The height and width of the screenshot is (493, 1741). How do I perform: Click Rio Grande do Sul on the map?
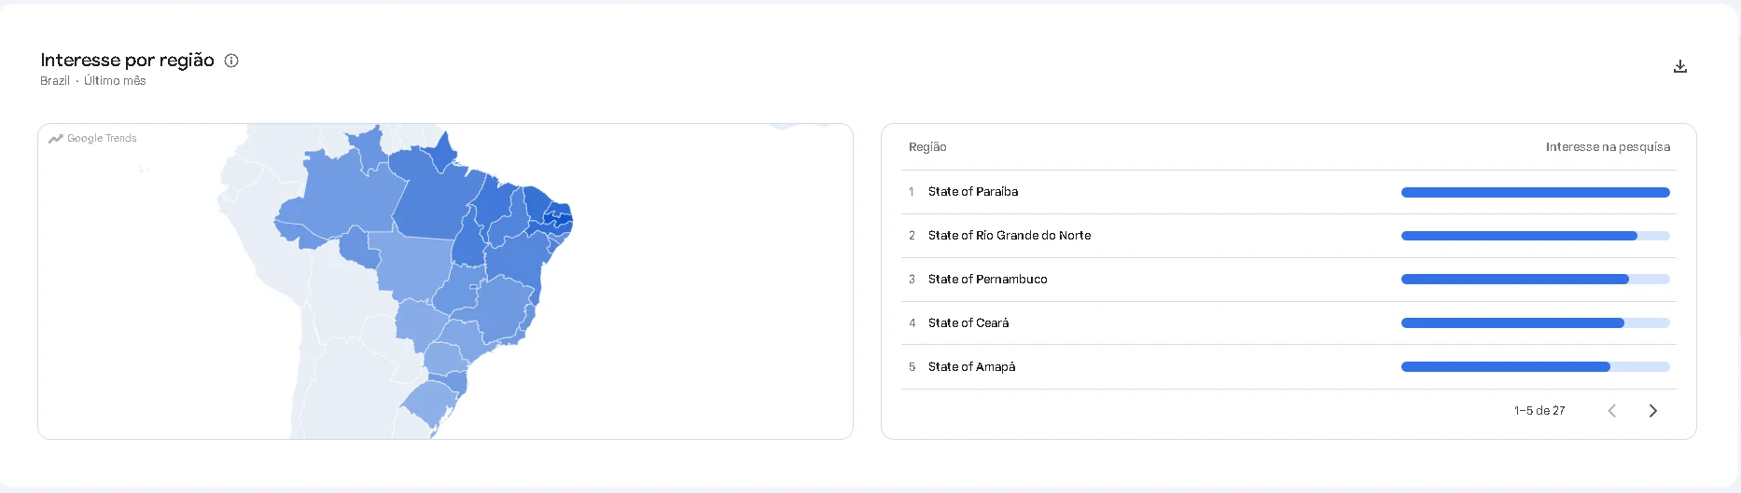tap(430, 404)
